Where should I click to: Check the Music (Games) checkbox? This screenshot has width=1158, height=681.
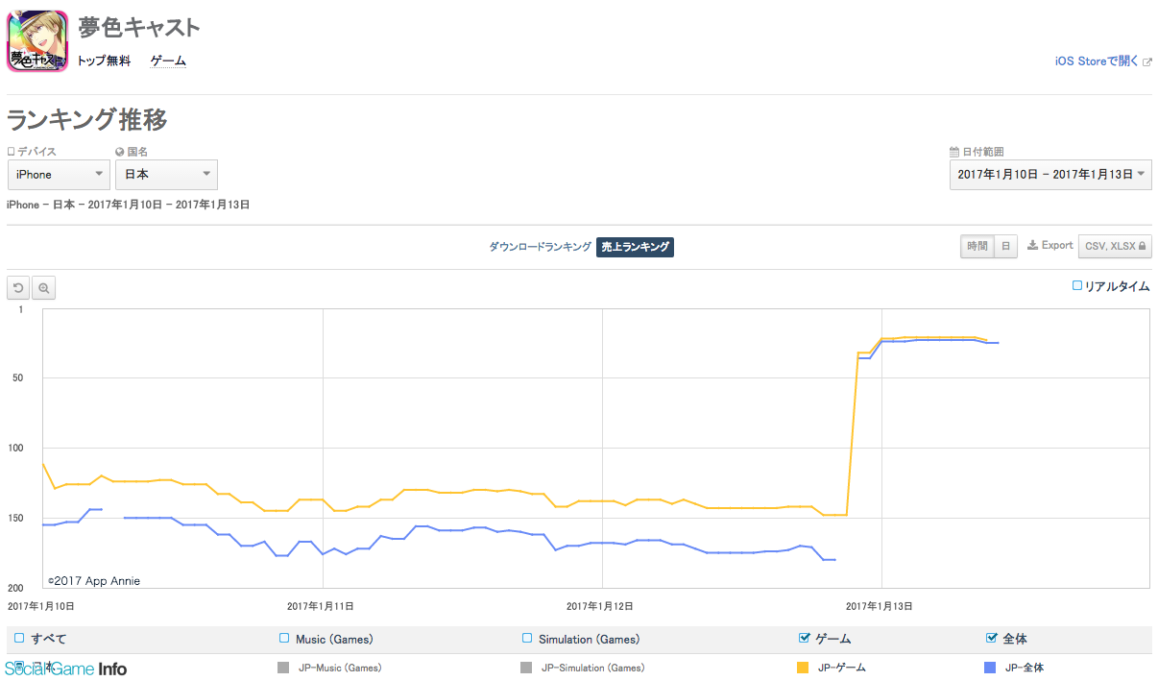coord(284,638)
